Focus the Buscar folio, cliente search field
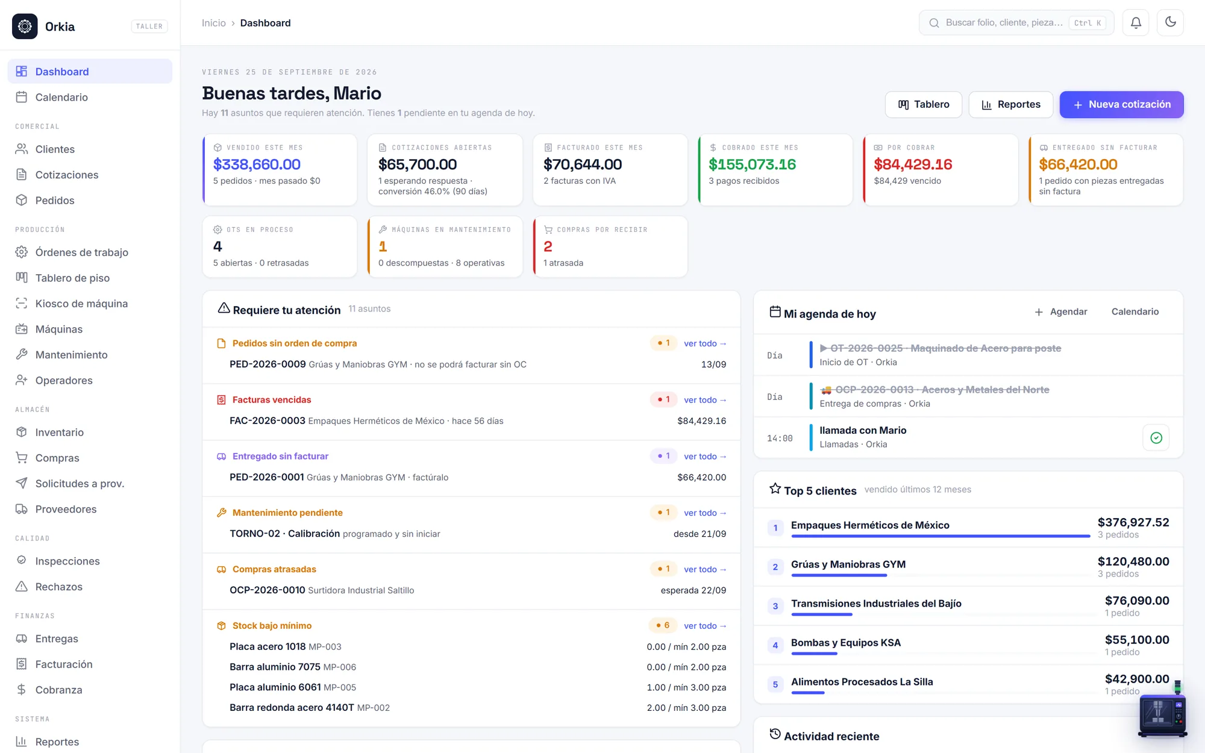Image resolution: width=1205 pixels, height=753 pixels. pyautogui.click(x=1016, y=23)
